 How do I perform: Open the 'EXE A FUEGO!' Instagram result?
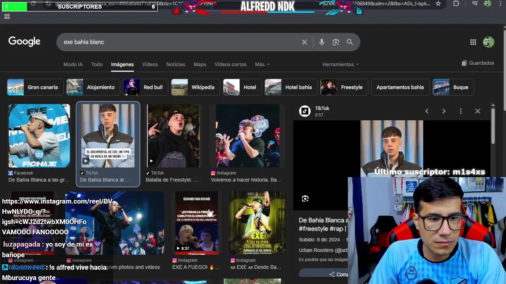coord(196,223)
